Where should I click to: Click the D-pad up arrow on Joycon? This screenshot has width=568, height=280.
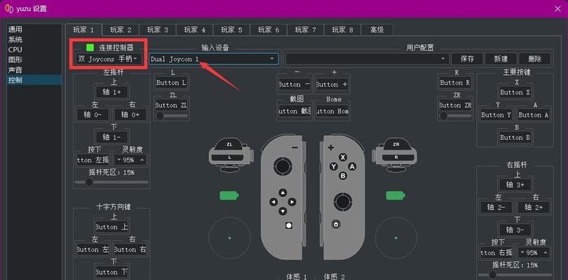283,192
